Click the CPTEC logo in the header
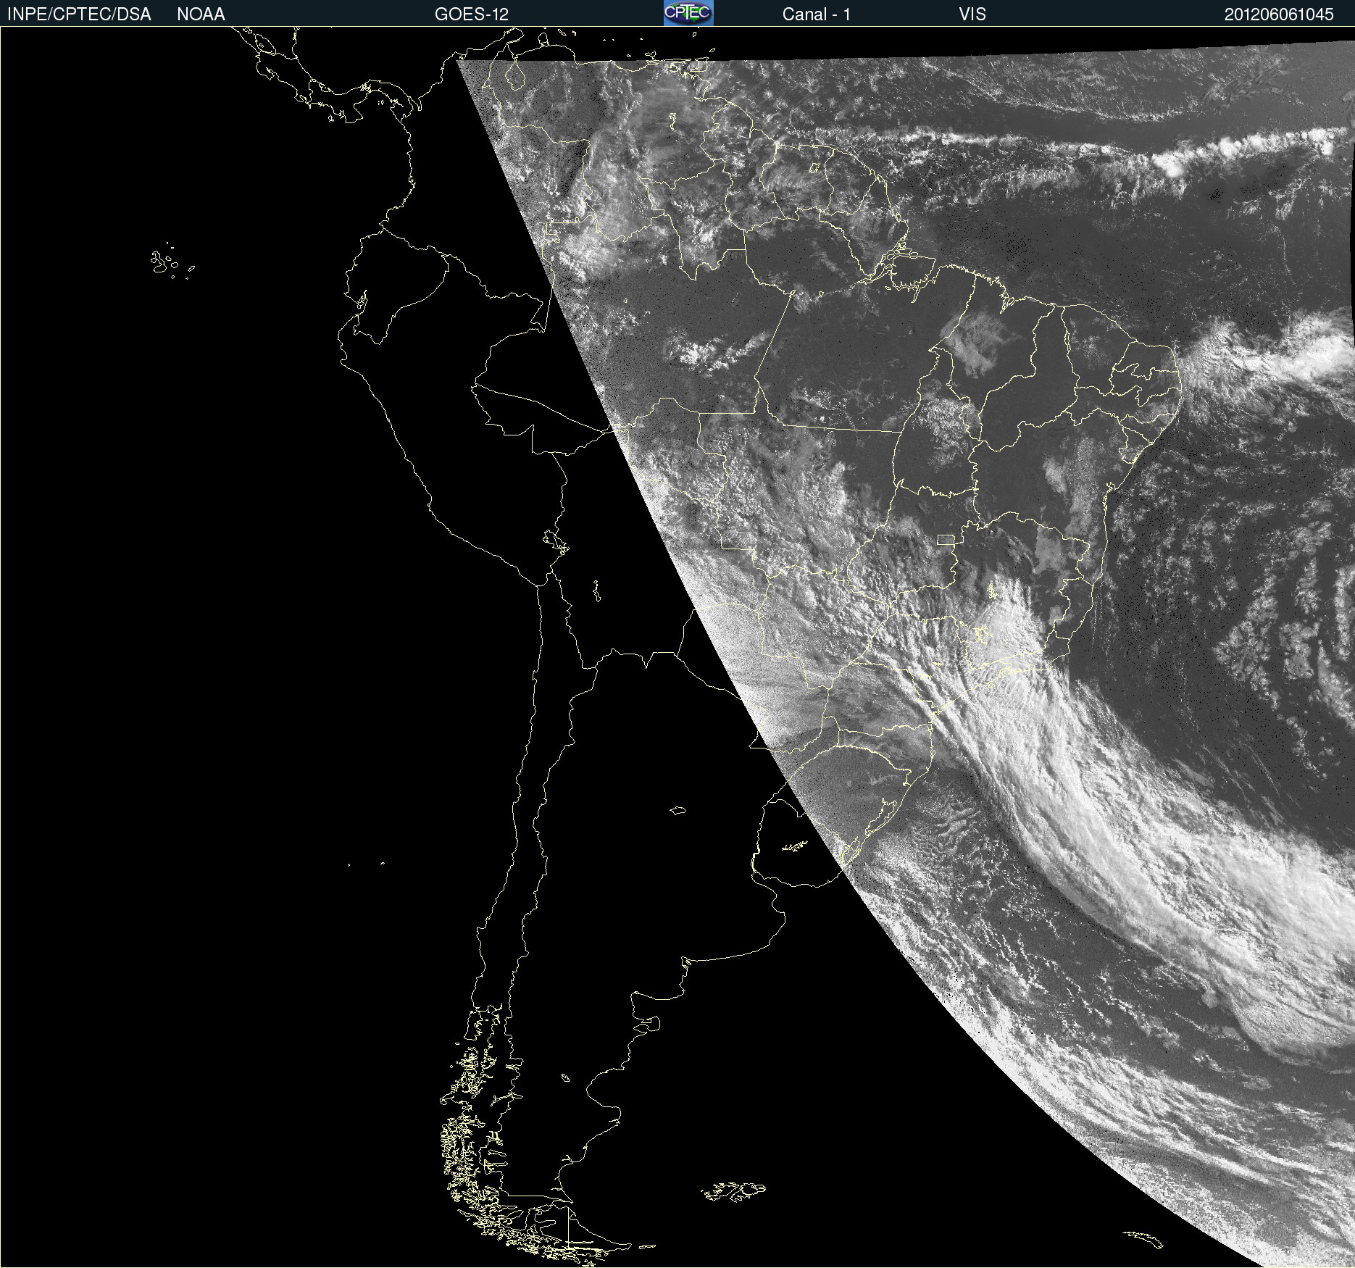 point(688,13)
